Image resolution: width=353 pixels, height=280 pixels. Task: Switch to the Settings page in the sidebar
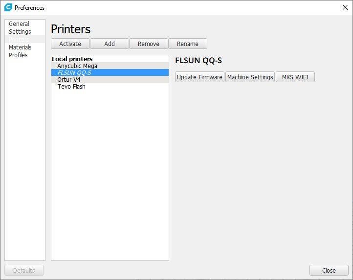coord(20,32)
